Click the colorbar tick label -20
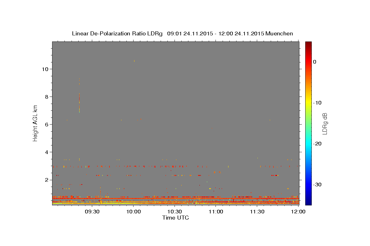Viewport: 370px width, 246px height. 318,144
